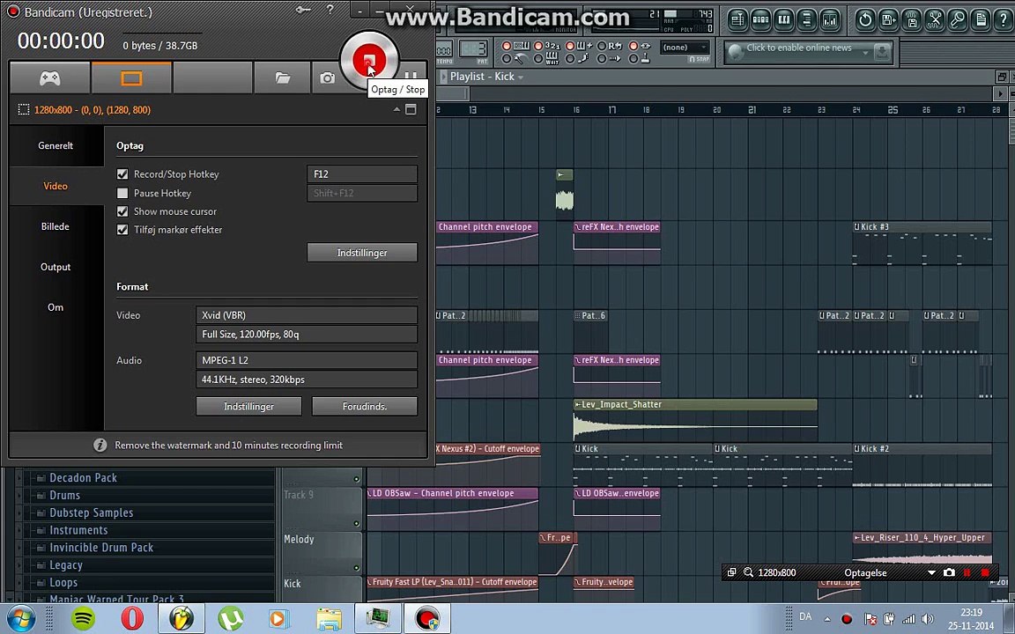Click the Bandicam help question mark
Screen dimensions: 1015x634
[330, 10]
